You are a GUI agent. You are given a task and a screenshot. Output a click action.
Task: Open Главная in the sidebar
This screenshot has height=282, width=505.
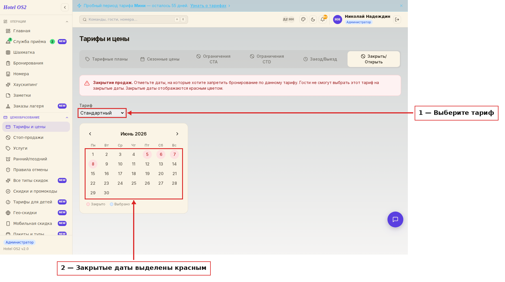[x=36, y=31]
